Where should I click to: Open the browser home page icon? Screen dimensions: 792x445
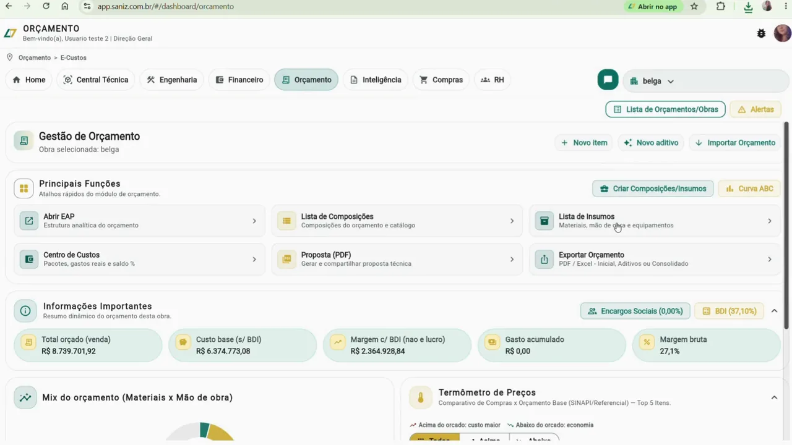pyautogui.click(x=65, y=6)
